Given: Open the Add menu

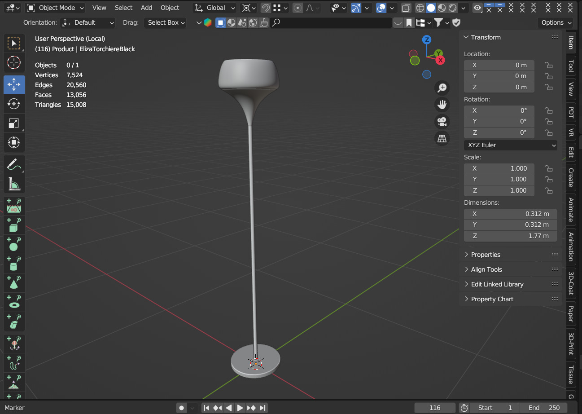Looking at the screenshot, I should (146, 8).
